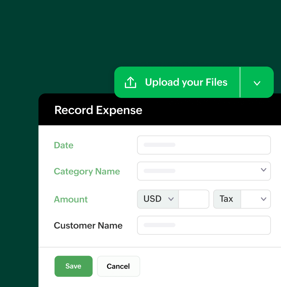Click the chevron inside the Tax selector
Image resolution: width=281 pixels, height=287 pixels.
click(263, 199)
